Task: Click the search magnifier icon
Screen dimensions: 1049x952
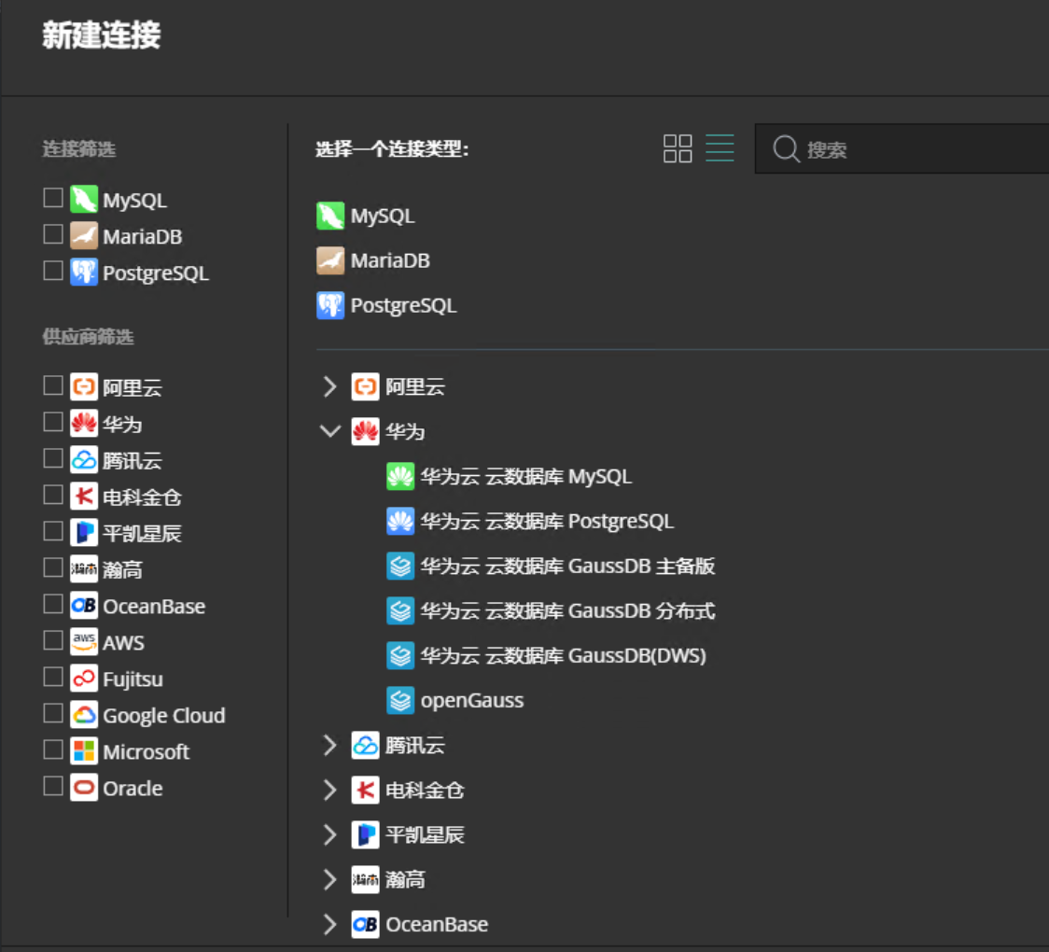Action: 787,149
